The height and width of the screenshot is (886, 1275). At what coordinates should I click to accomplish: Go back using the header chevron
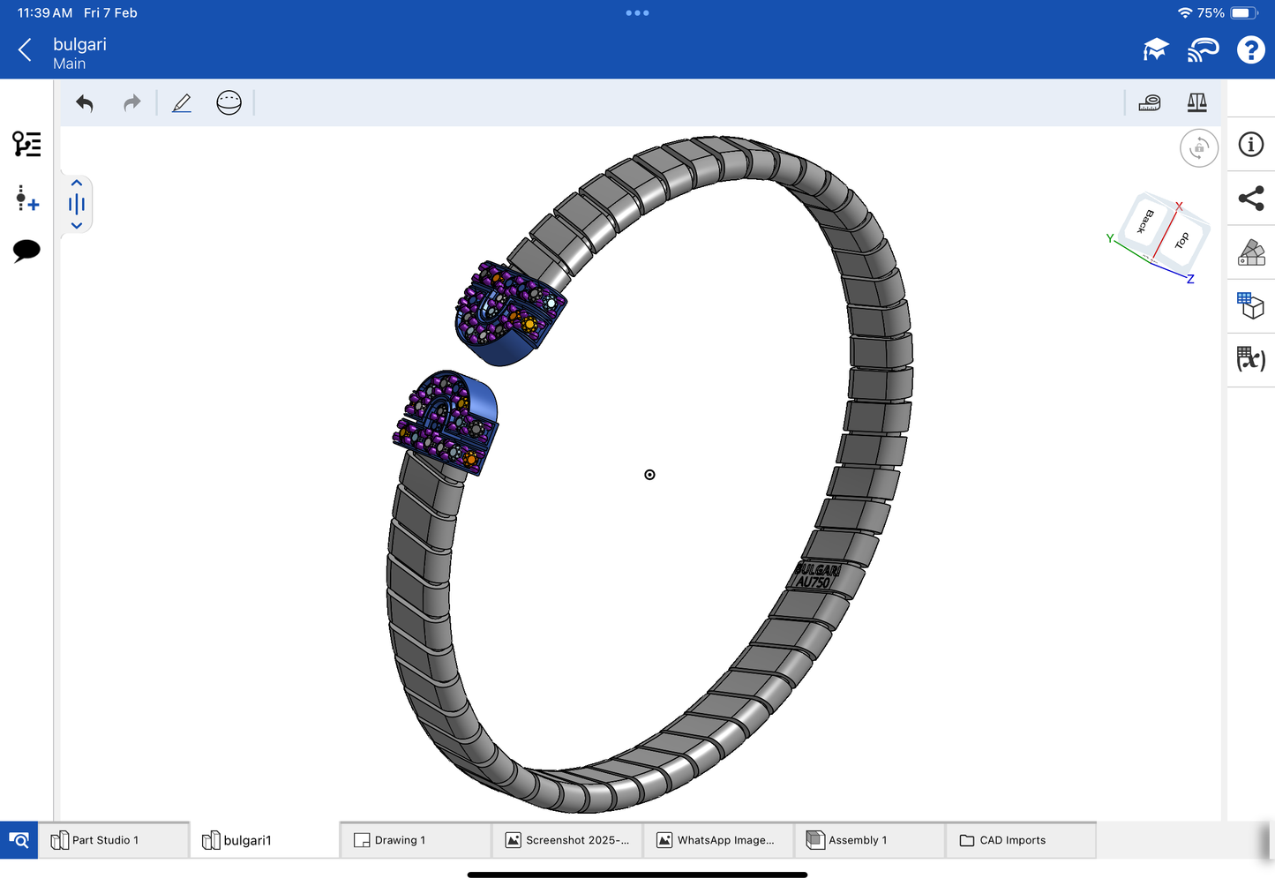coord(25,50)
